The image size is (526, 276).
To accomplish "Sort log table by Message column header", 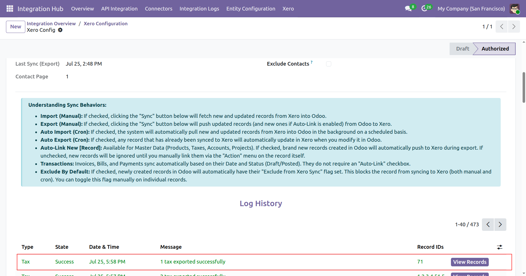I will 171,247.
